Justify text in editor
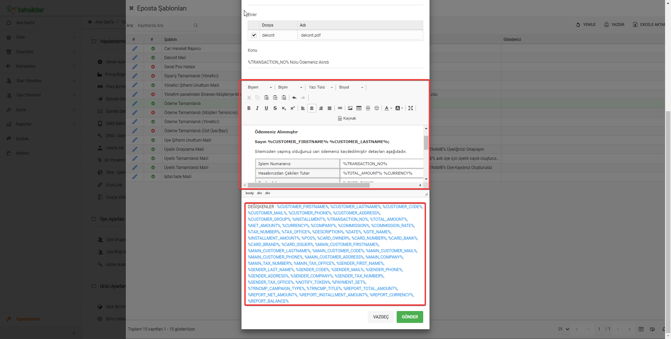 (330, 108)
